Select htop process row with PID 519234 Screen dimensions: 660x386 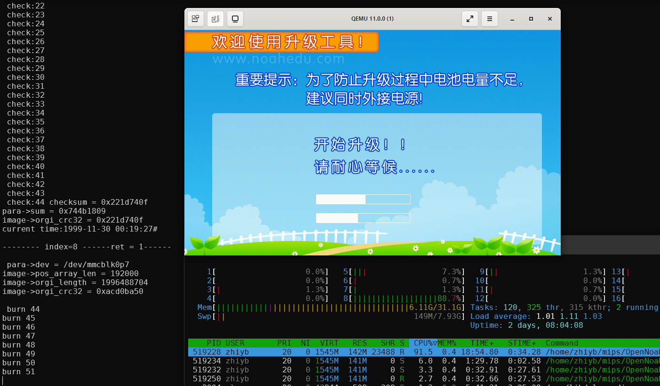point(424,361)
